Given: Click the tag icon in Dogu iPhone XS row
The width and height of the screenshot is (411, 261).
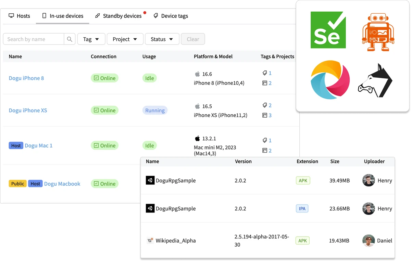Looking at the screenshot, I should 264,105.
